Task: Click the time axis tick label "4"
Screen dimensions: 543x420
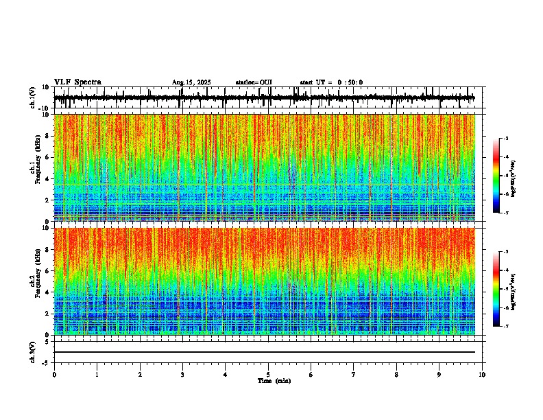Action: click(x=226, y=375)
